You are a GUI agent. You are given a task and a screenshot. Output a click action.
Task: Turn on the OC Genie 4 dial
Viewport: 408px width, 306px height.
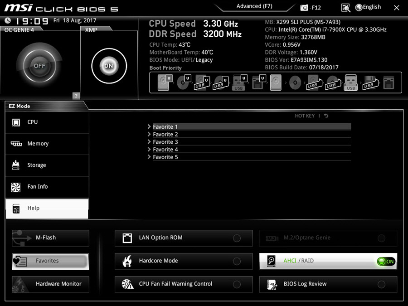[39, 66]
